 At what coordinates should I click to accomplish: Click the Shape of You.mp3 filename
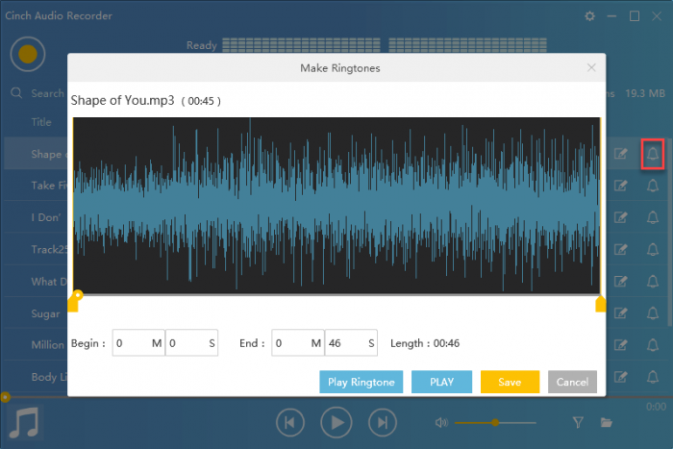(122, 100)
